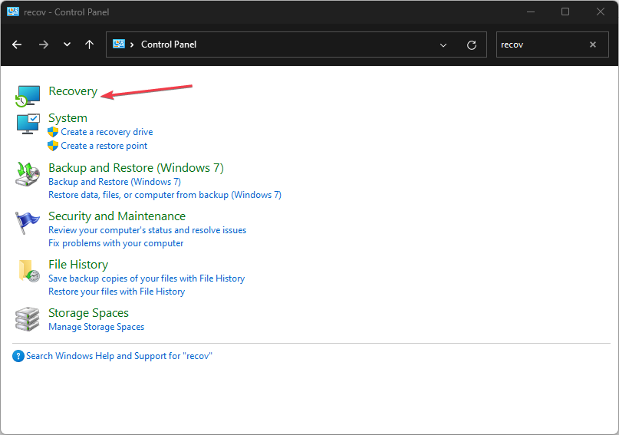Click the Control Panel icon in address bar
619x435 pixels.
(119, 44)
